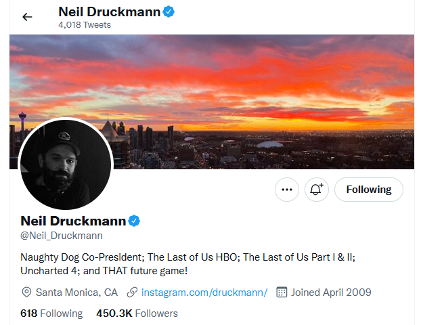Image resolution: width=421 pixels, height=325 pixels.
Task: Open the instagram.com/druckmann/ link
Action: click(x=204, y=292)
